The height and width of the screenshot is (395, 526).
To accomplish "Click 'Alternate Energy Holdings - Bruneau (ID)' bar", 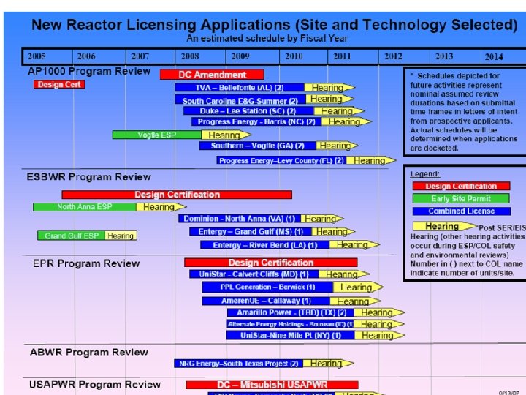I will tap(290, 324).
